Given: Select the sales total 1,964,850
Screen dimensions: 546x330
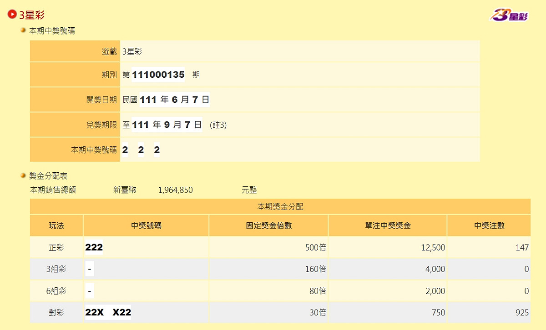Looking at the screenshot, I should pos(176,190).
